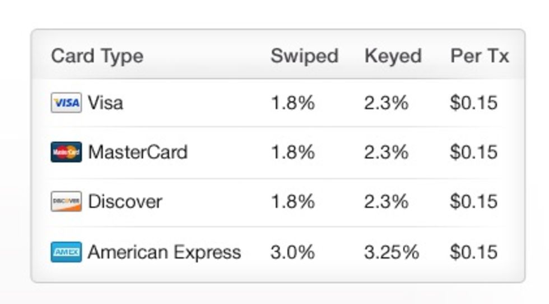Select the Per Tx column header

tap(480, 56)
